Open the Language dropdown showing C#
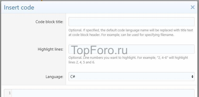The image size is (199, 97). click(131, 76)
